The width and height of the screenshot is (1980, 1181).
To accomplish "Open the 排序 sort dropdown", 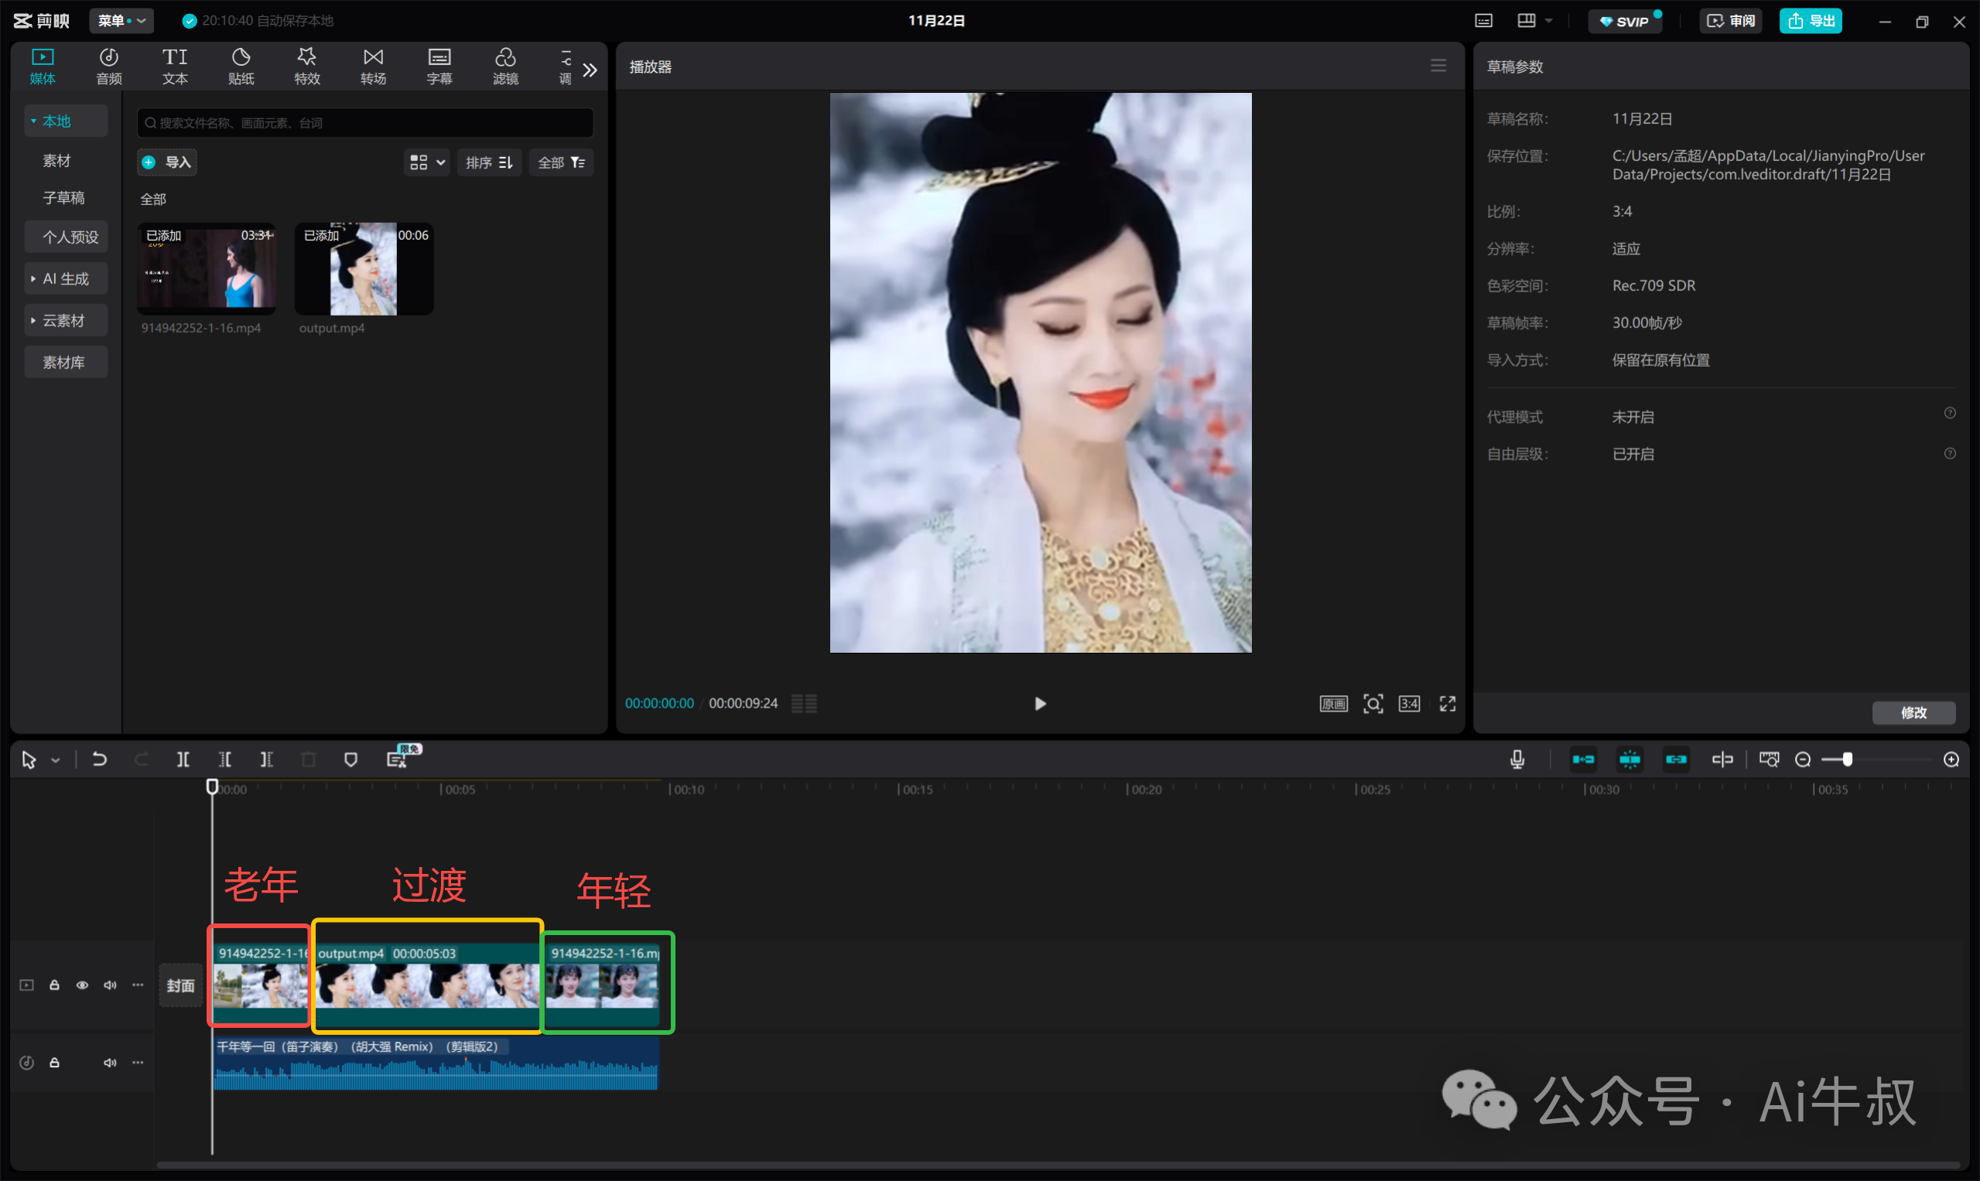I will [x=489, y=162].
